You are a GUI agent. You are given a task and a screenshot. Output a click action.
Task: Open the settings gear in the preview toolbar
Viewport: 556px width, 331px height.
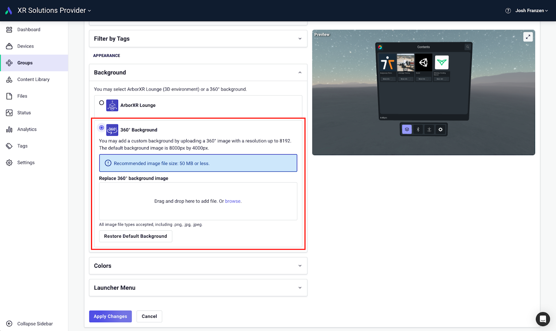440,129
